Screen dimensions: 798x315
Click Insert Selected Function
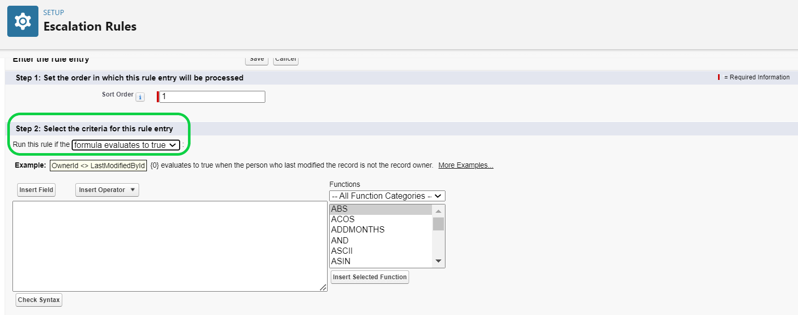[x=369, y=277]
